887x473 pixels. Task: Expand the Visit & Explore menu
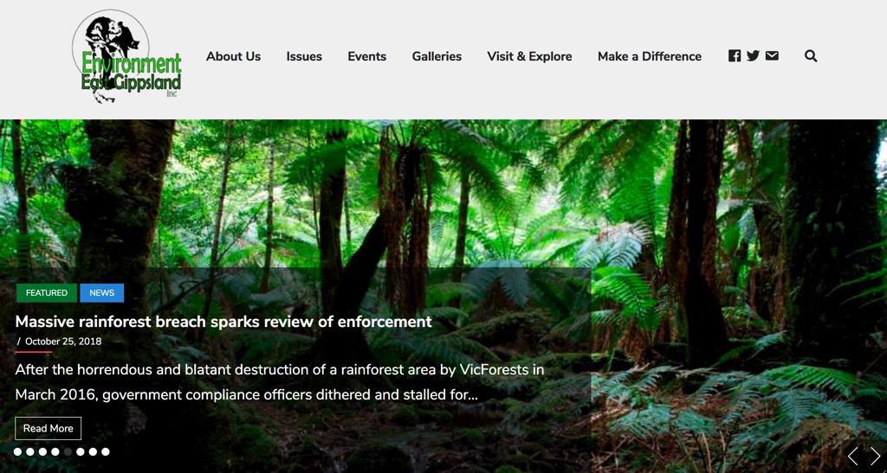[529, 56]
